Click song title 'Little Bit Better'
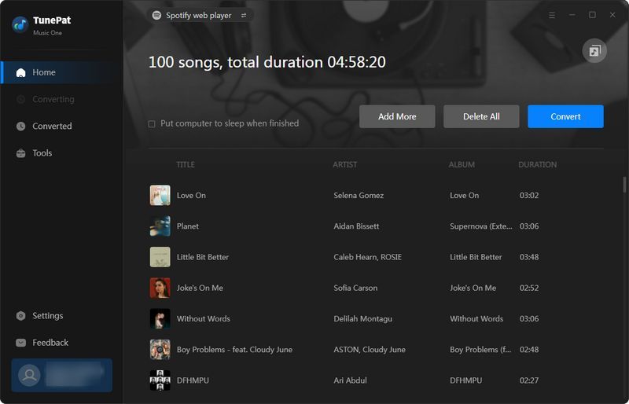629x404 pixels. [203, 257]
